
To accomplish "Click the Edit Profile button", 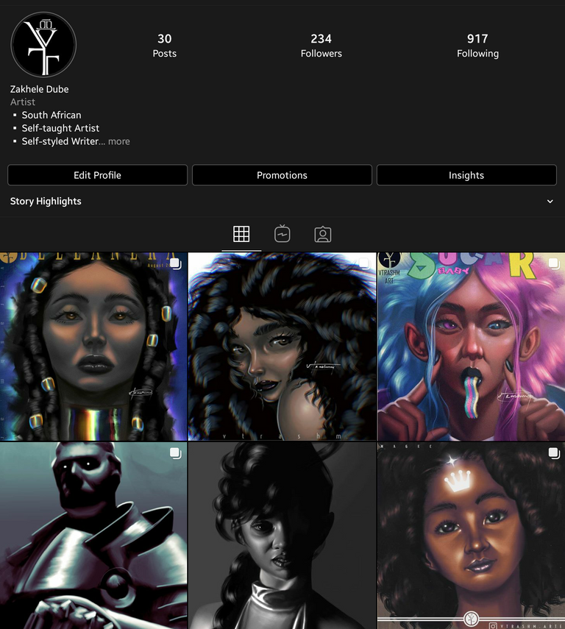I will click(98, 175).
